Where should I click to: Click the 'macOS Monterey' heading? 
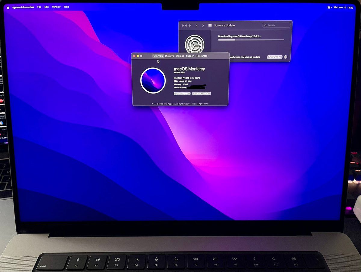tap(189, 69)
